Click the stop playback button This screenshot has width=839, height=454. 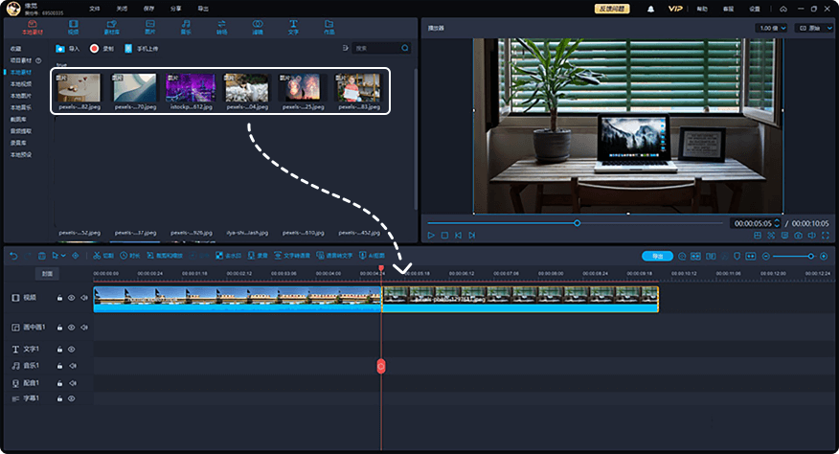click(444, 235)
